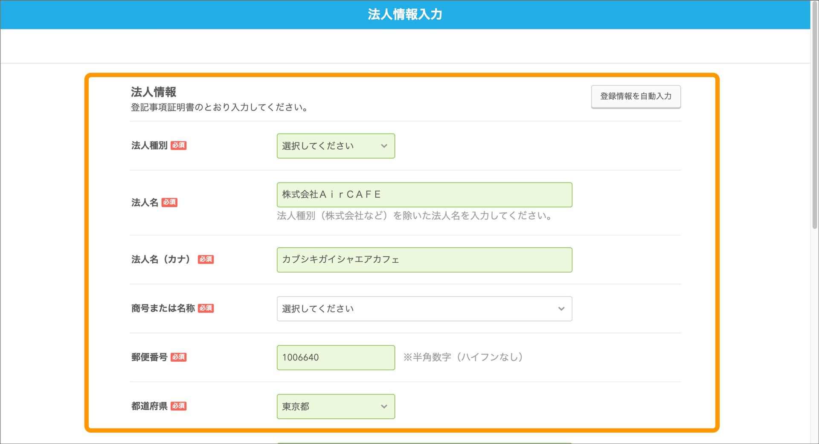Click the 必須 badge next to 法人名
Image resolution: width=819 pixels, height=444 pixels.
click(169, 203)
